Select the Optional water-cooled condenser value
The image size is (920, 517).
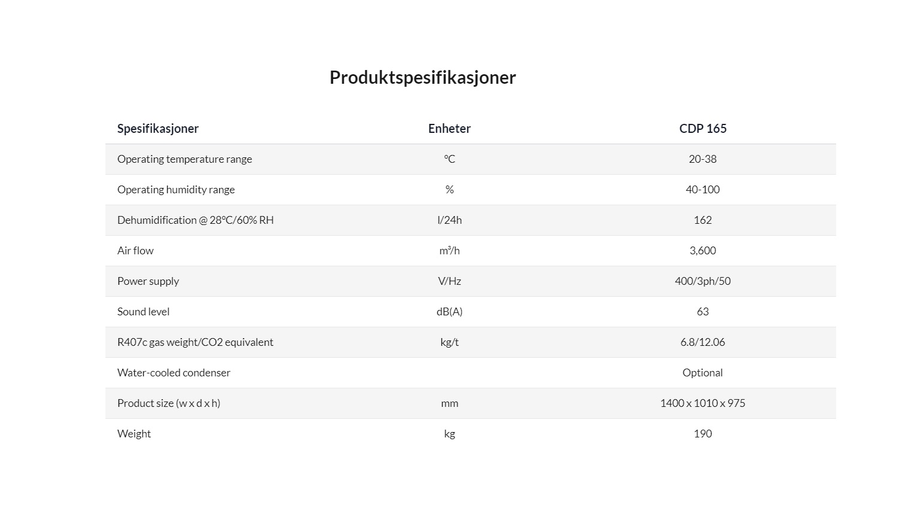pyautogui.click(x=703, y=373)
